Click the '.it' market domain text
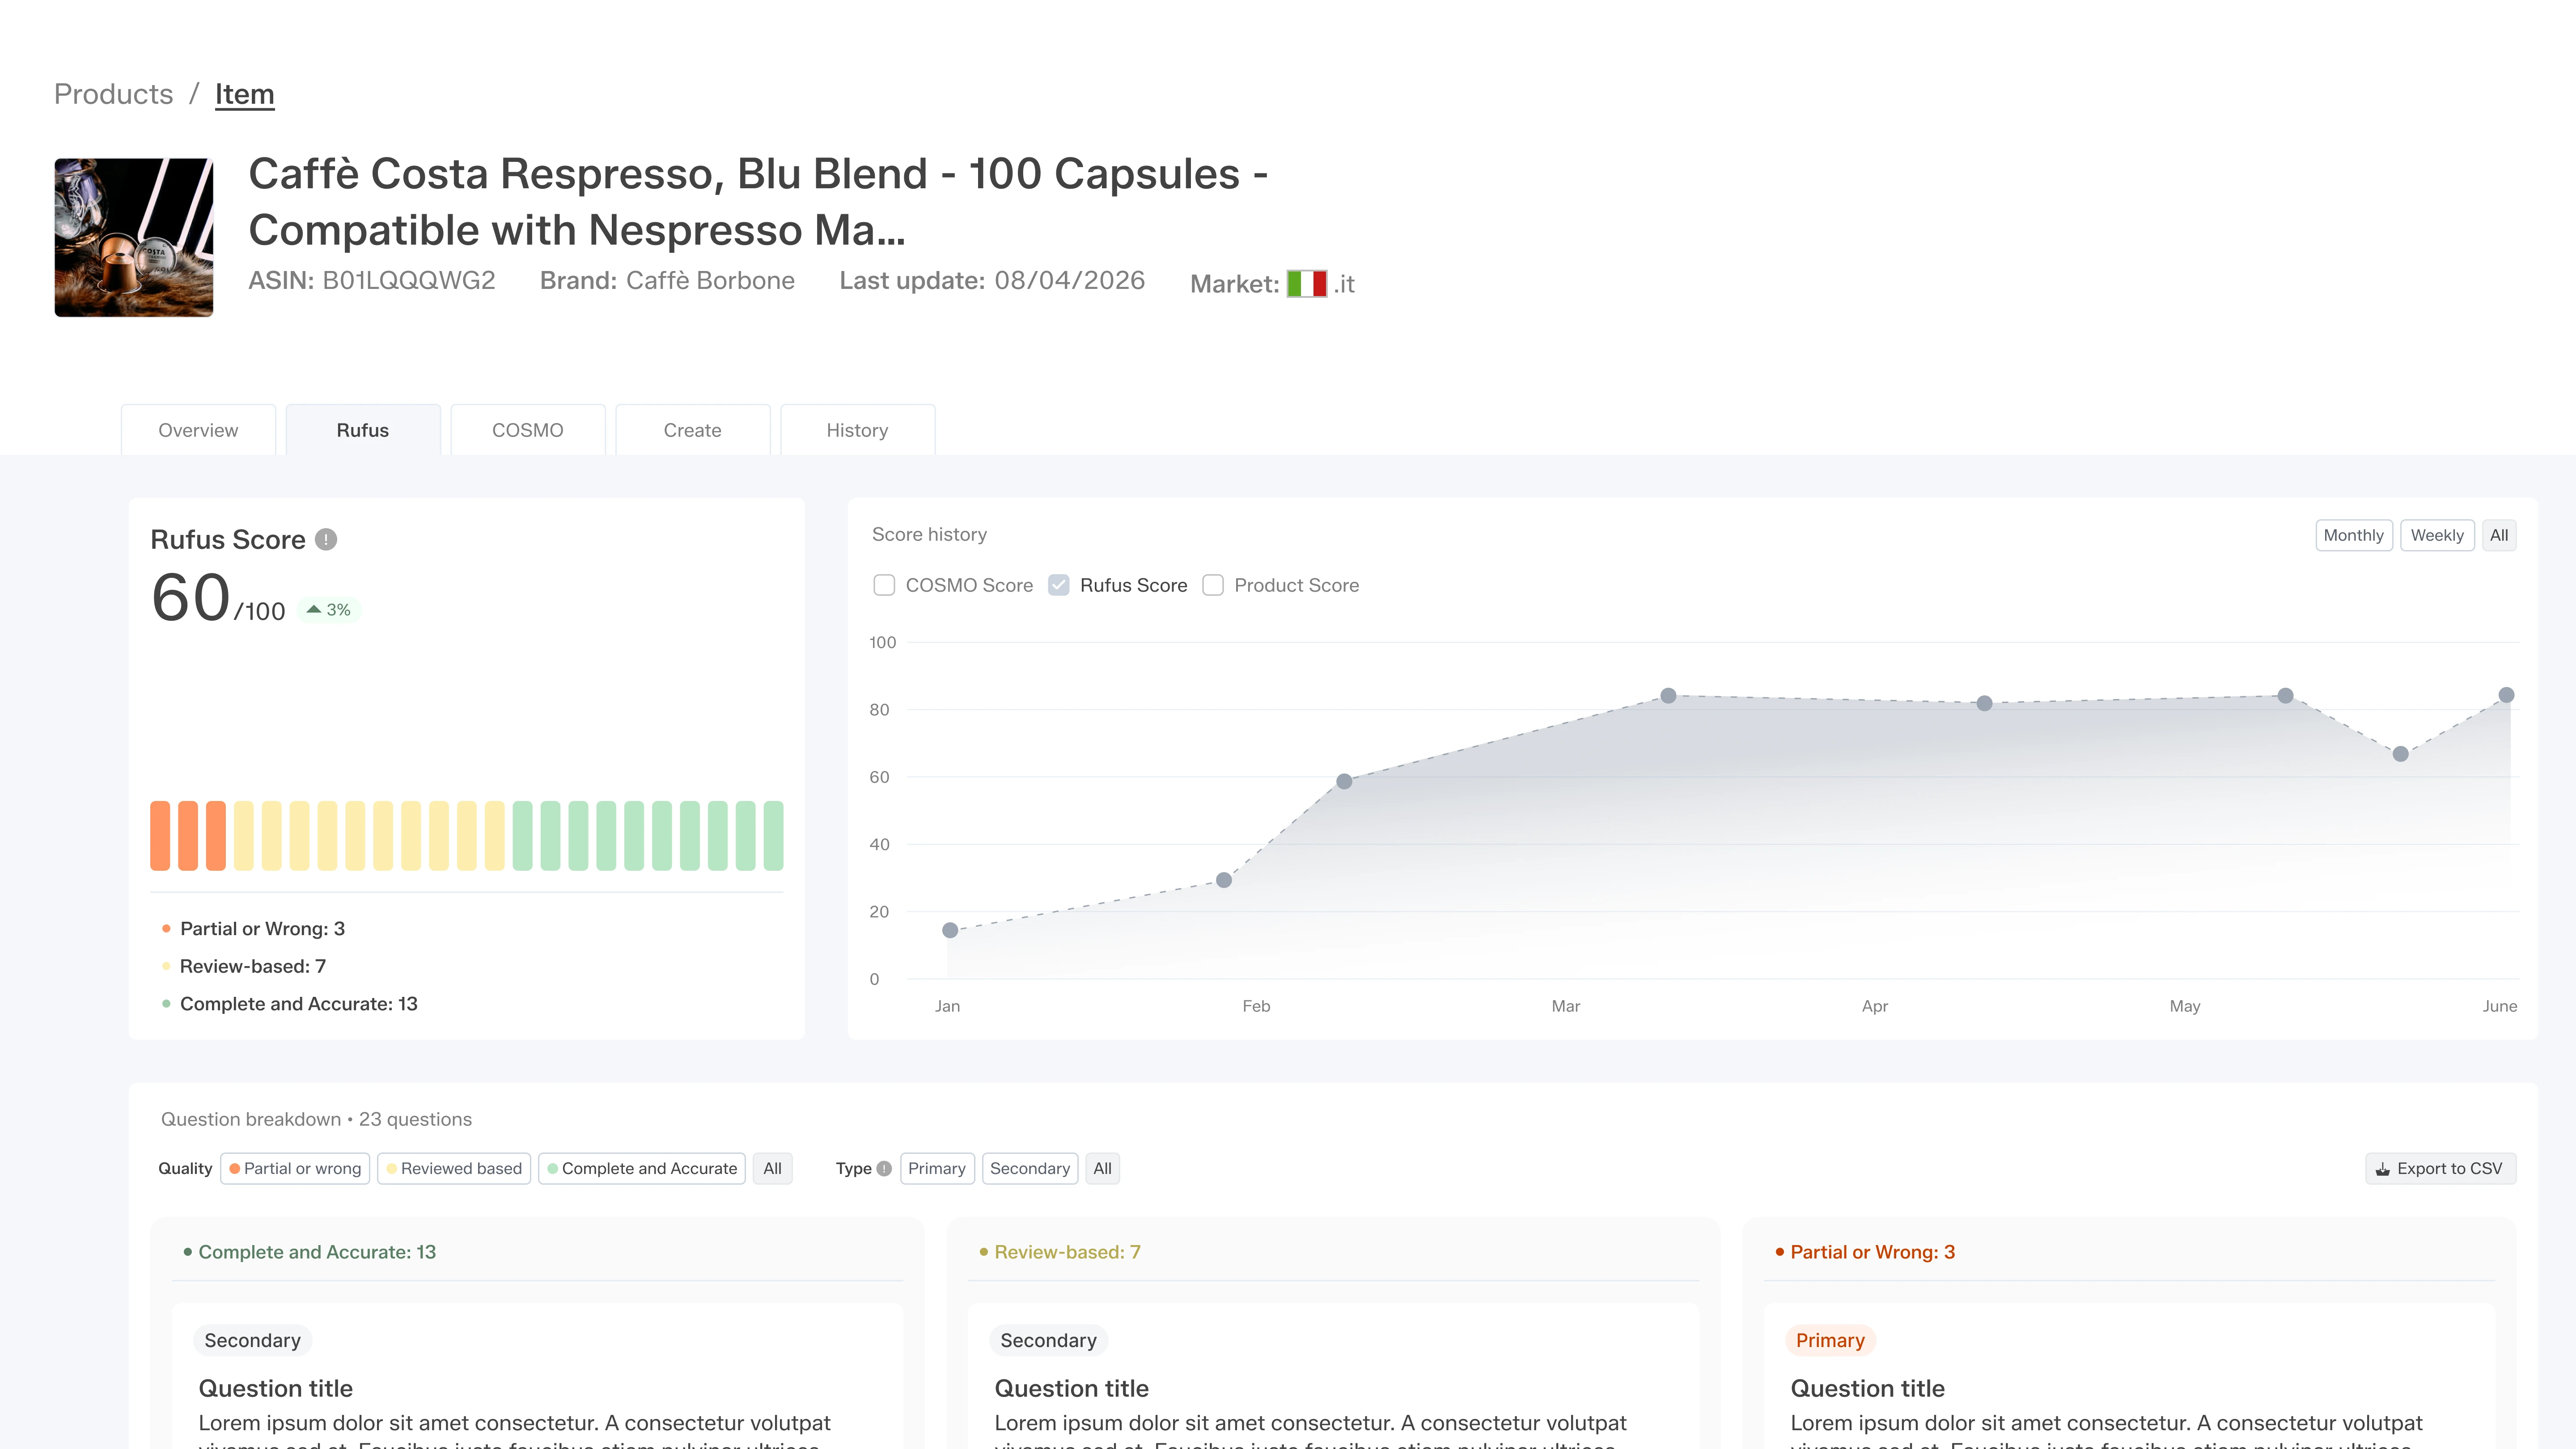2576x1449 pixels. tap(1344, 284)
